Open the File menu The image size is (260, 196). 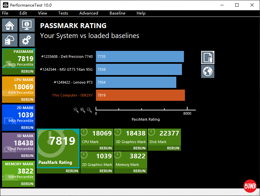click(5, 13)
